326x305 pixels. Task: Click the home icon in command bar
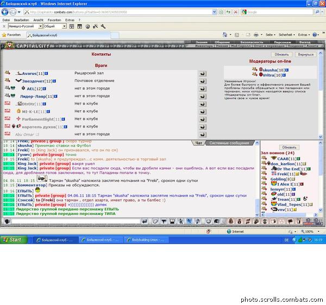click(x=225, y=35)
